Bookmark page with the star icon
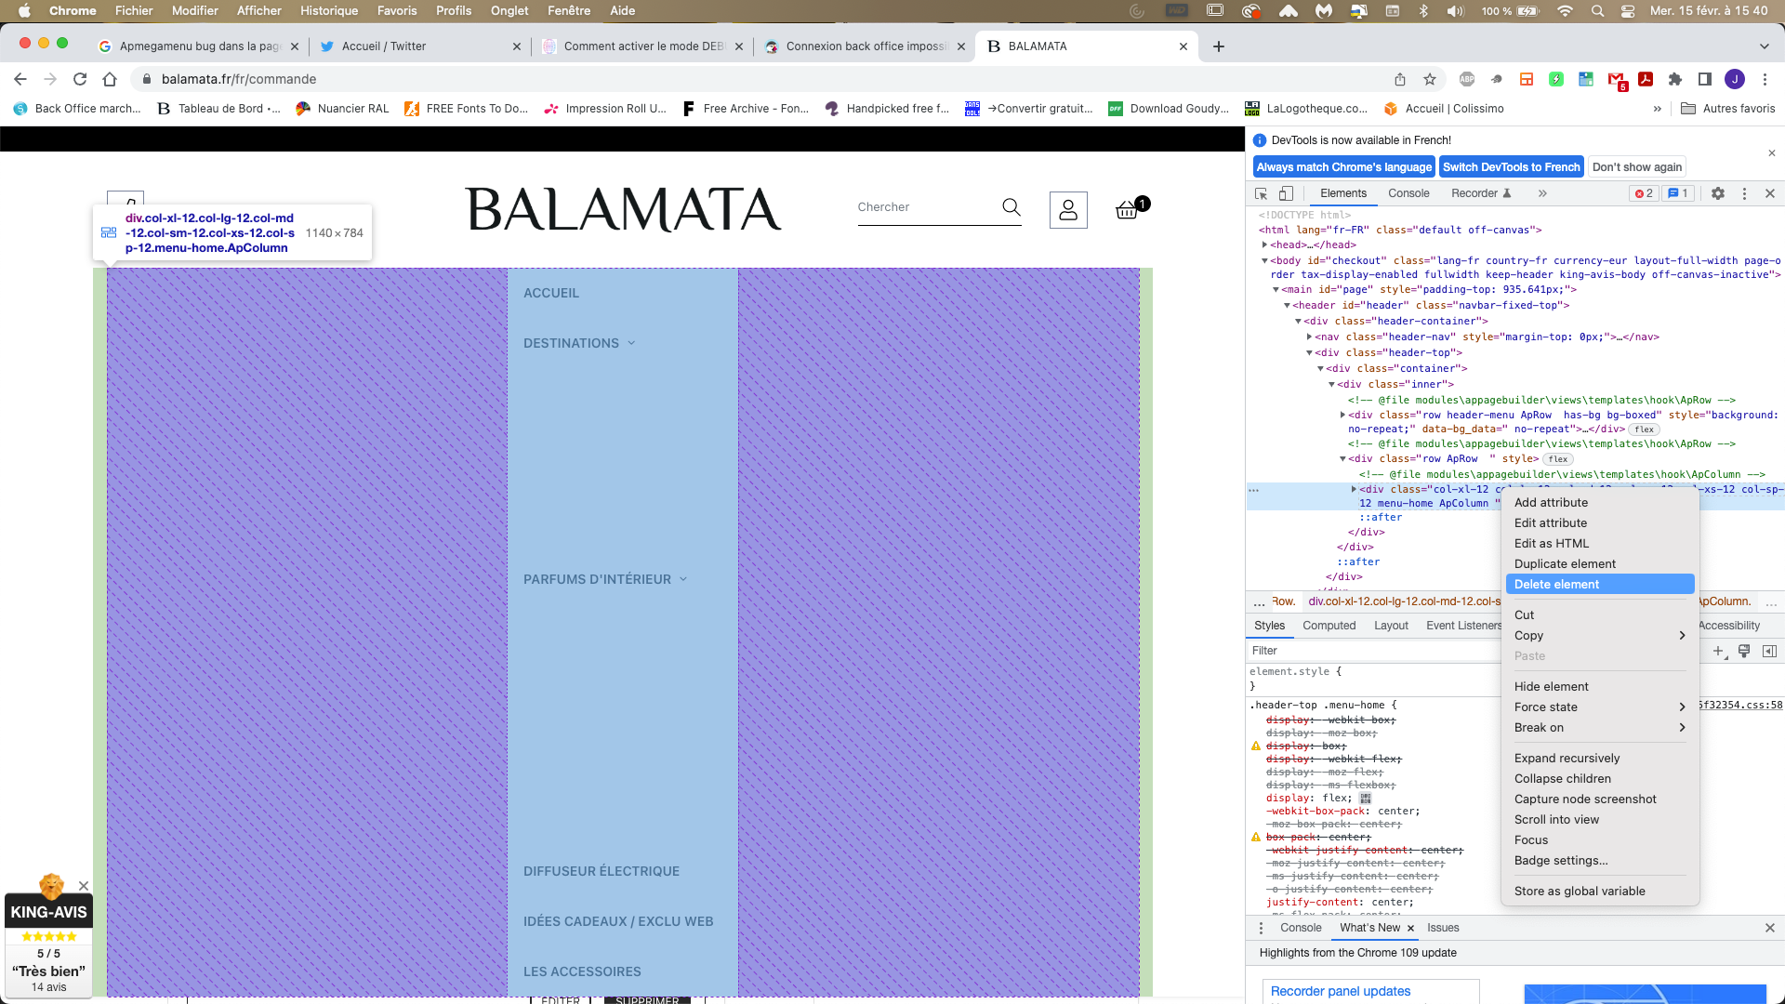Image resolution: width=1785 pixels, height=1004 pixels. pos(1430,79)
